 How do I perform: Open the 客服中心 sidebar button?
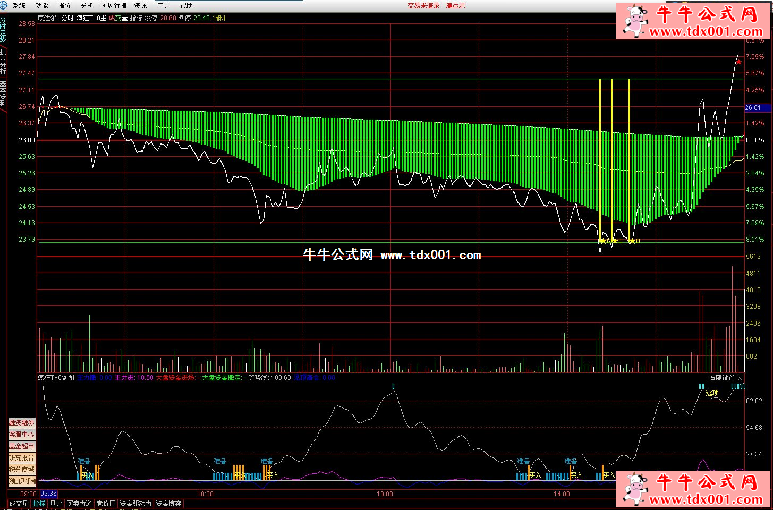(21, 435)
